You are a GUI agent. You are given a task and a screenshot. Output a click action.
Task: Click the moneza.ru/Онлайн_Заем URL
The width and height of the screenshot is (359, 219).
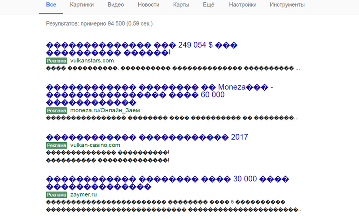point(105,110)
